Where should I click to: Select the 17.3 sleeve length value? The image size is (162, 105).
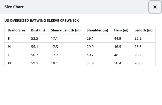(x=54, y=47)
